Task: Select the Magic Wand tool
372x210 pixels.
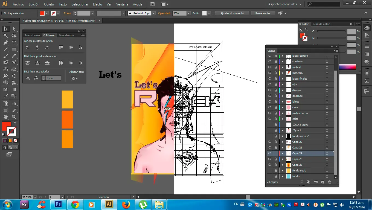Action: click(5, 36)
